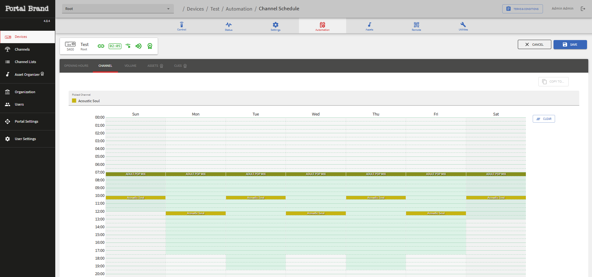Image resolution: width=592 pixels, height=277 pixels.
Task: Click the logout icon beside Admin Admin
Action: tap(583, 9)
